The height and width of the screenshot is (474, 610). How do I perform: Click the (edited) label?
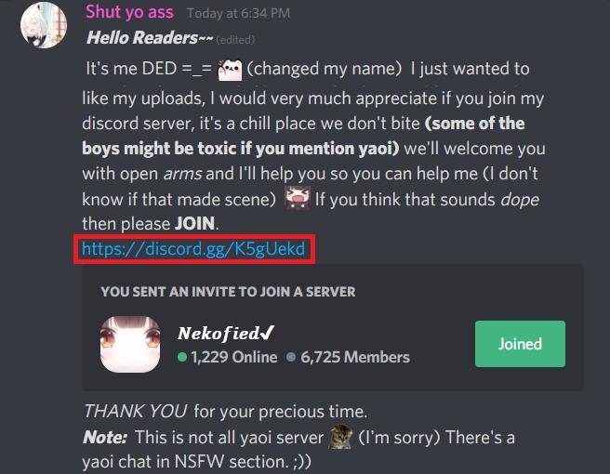point(235,40)
